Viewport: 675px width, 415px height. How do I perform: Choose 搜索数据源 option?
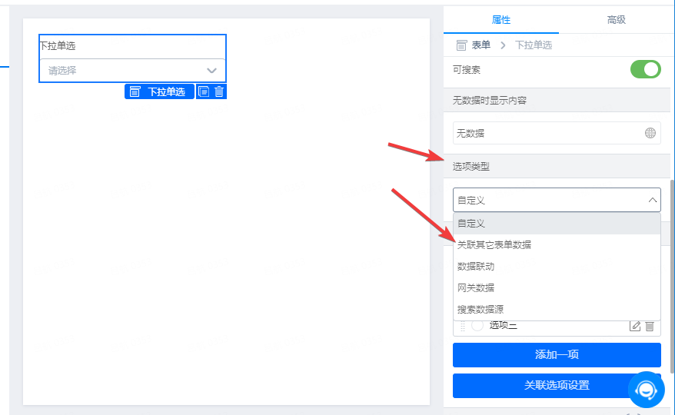(557, 310)
